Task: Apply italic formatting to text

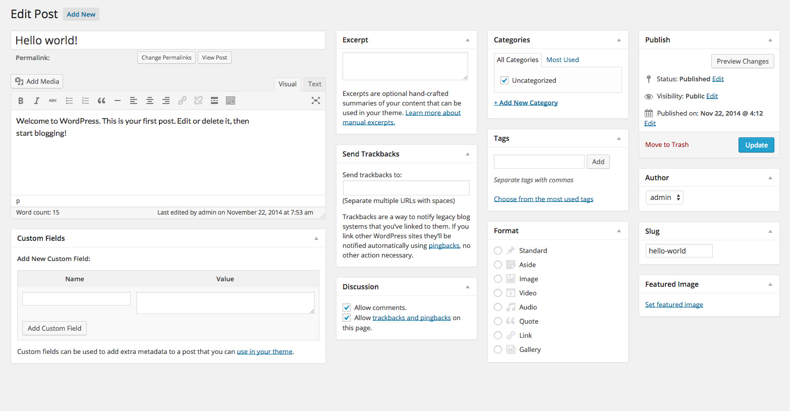Action: pos(37,101)
